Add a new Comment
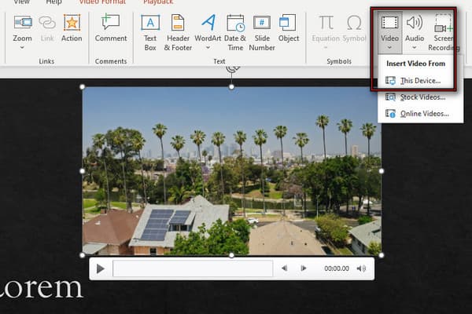 pyautogui.click(x=111, y=28)
